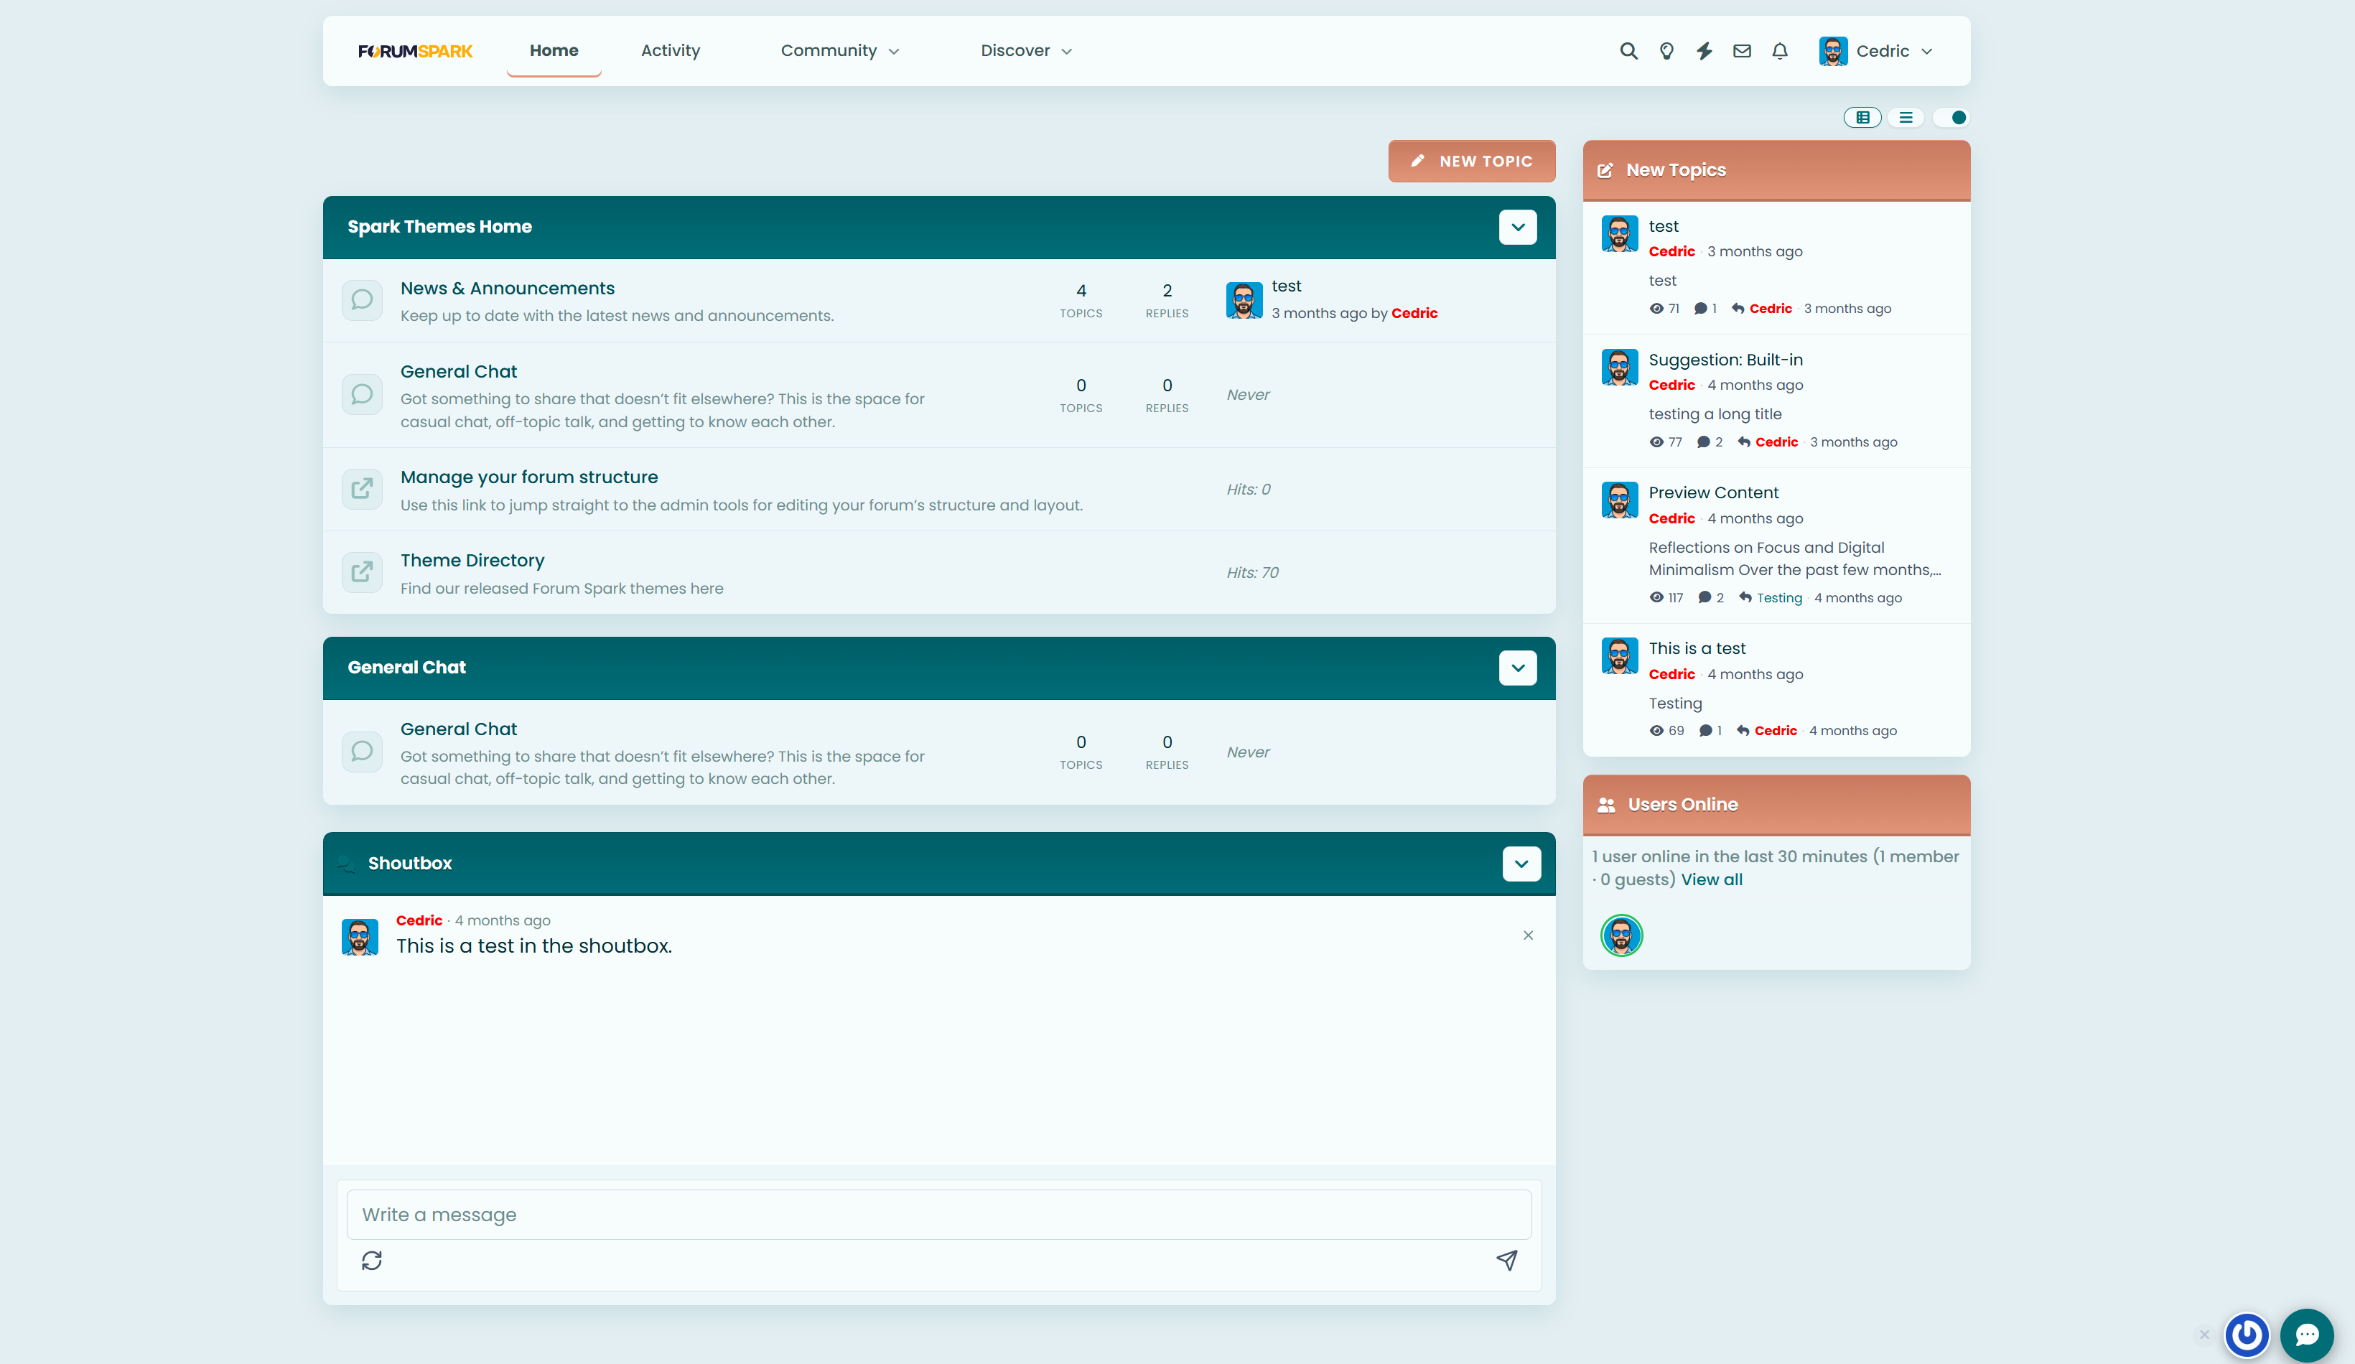The image size is (2355, 1364).
Task: Open General Chat under Spark Themes Home
Action: (x=458, y=372)
